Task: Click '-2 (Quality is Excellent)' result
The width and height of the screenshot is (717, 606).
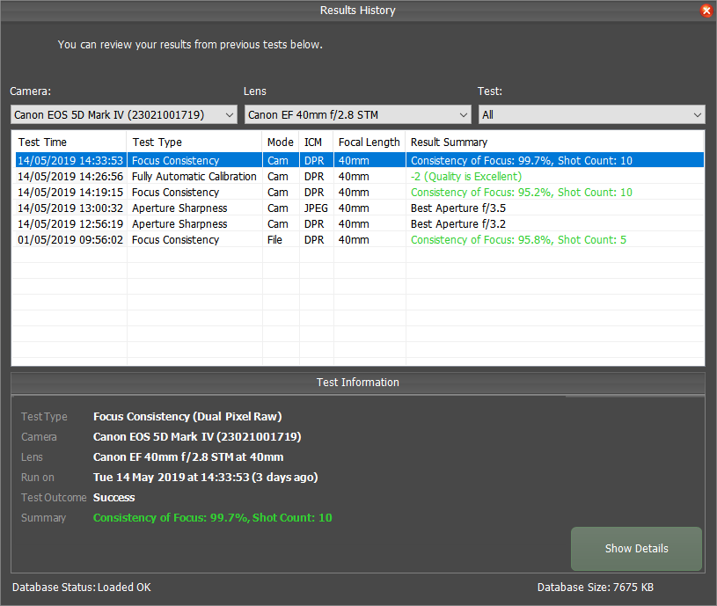Action: [x=466, y=177]
